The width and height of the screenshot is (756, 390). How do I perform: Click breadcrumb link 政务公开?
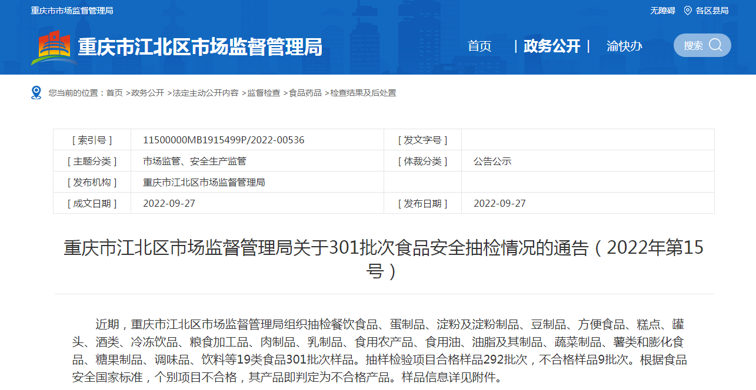148,93
